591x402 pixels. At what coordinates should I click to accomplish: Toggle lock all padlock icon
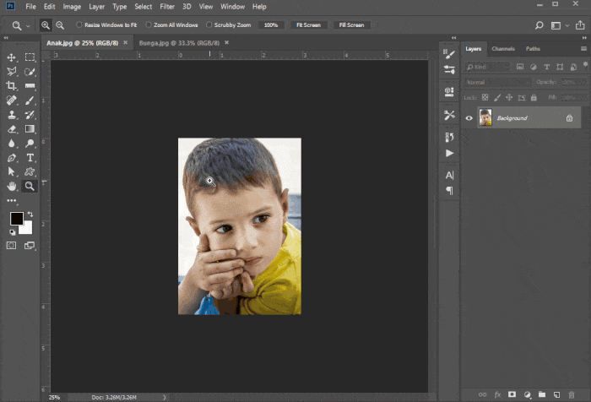(534, 98)
